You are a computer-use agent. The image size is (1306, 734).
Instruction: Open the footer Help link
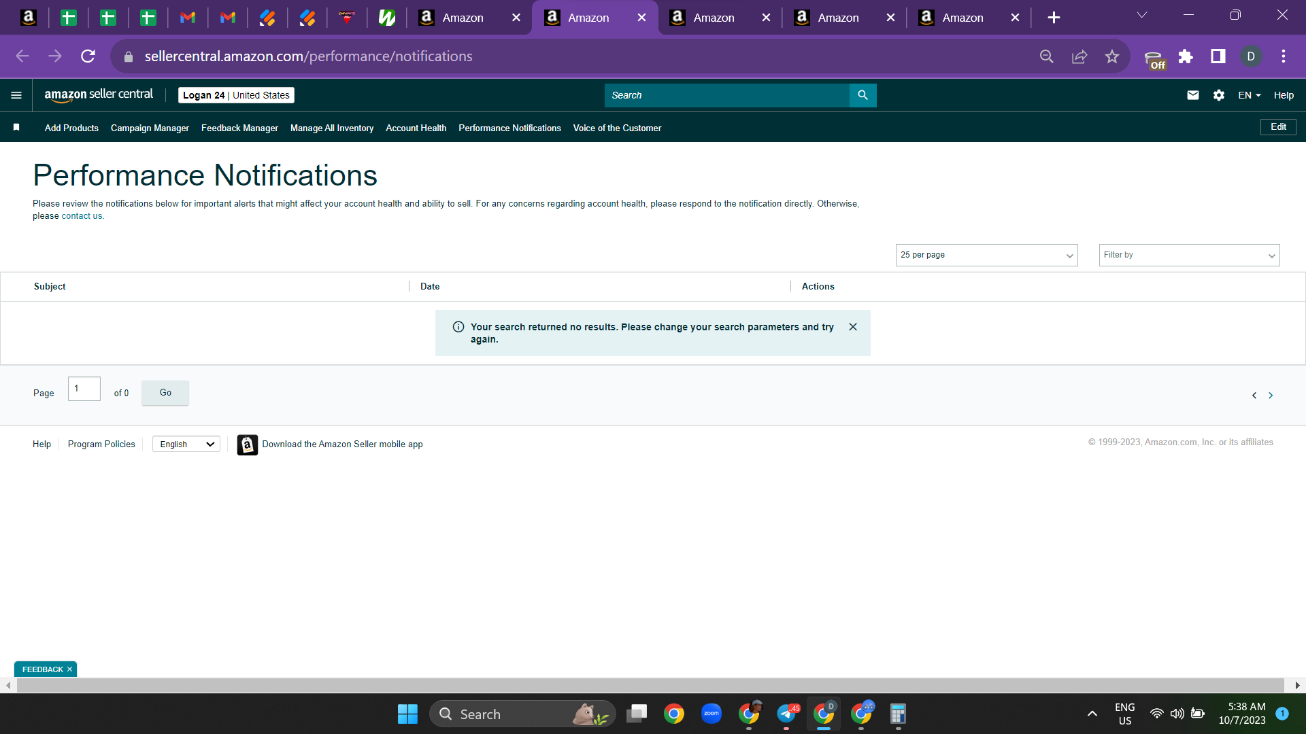[41, 444]
